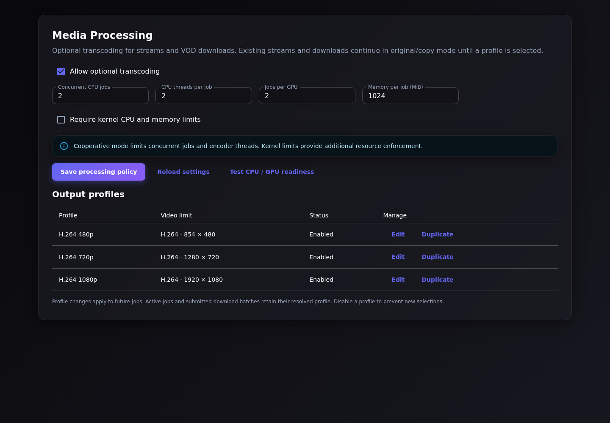The width and height of the screenshot is (610, 423).
Task: Duplicate the H.264 1080p profile
Action: 438,280
